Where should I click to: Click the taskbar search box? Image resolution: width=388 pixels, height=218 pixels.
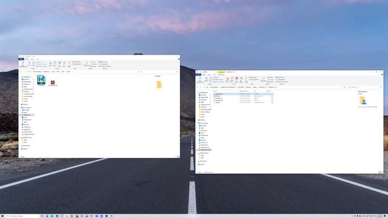(x=22, y=216)
